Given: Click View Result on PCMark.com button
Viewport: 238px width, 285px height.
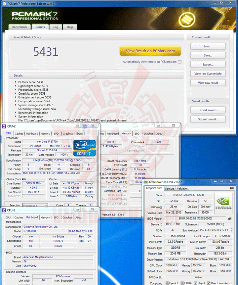Looking at the screenshot, I should tap(150, 51).
